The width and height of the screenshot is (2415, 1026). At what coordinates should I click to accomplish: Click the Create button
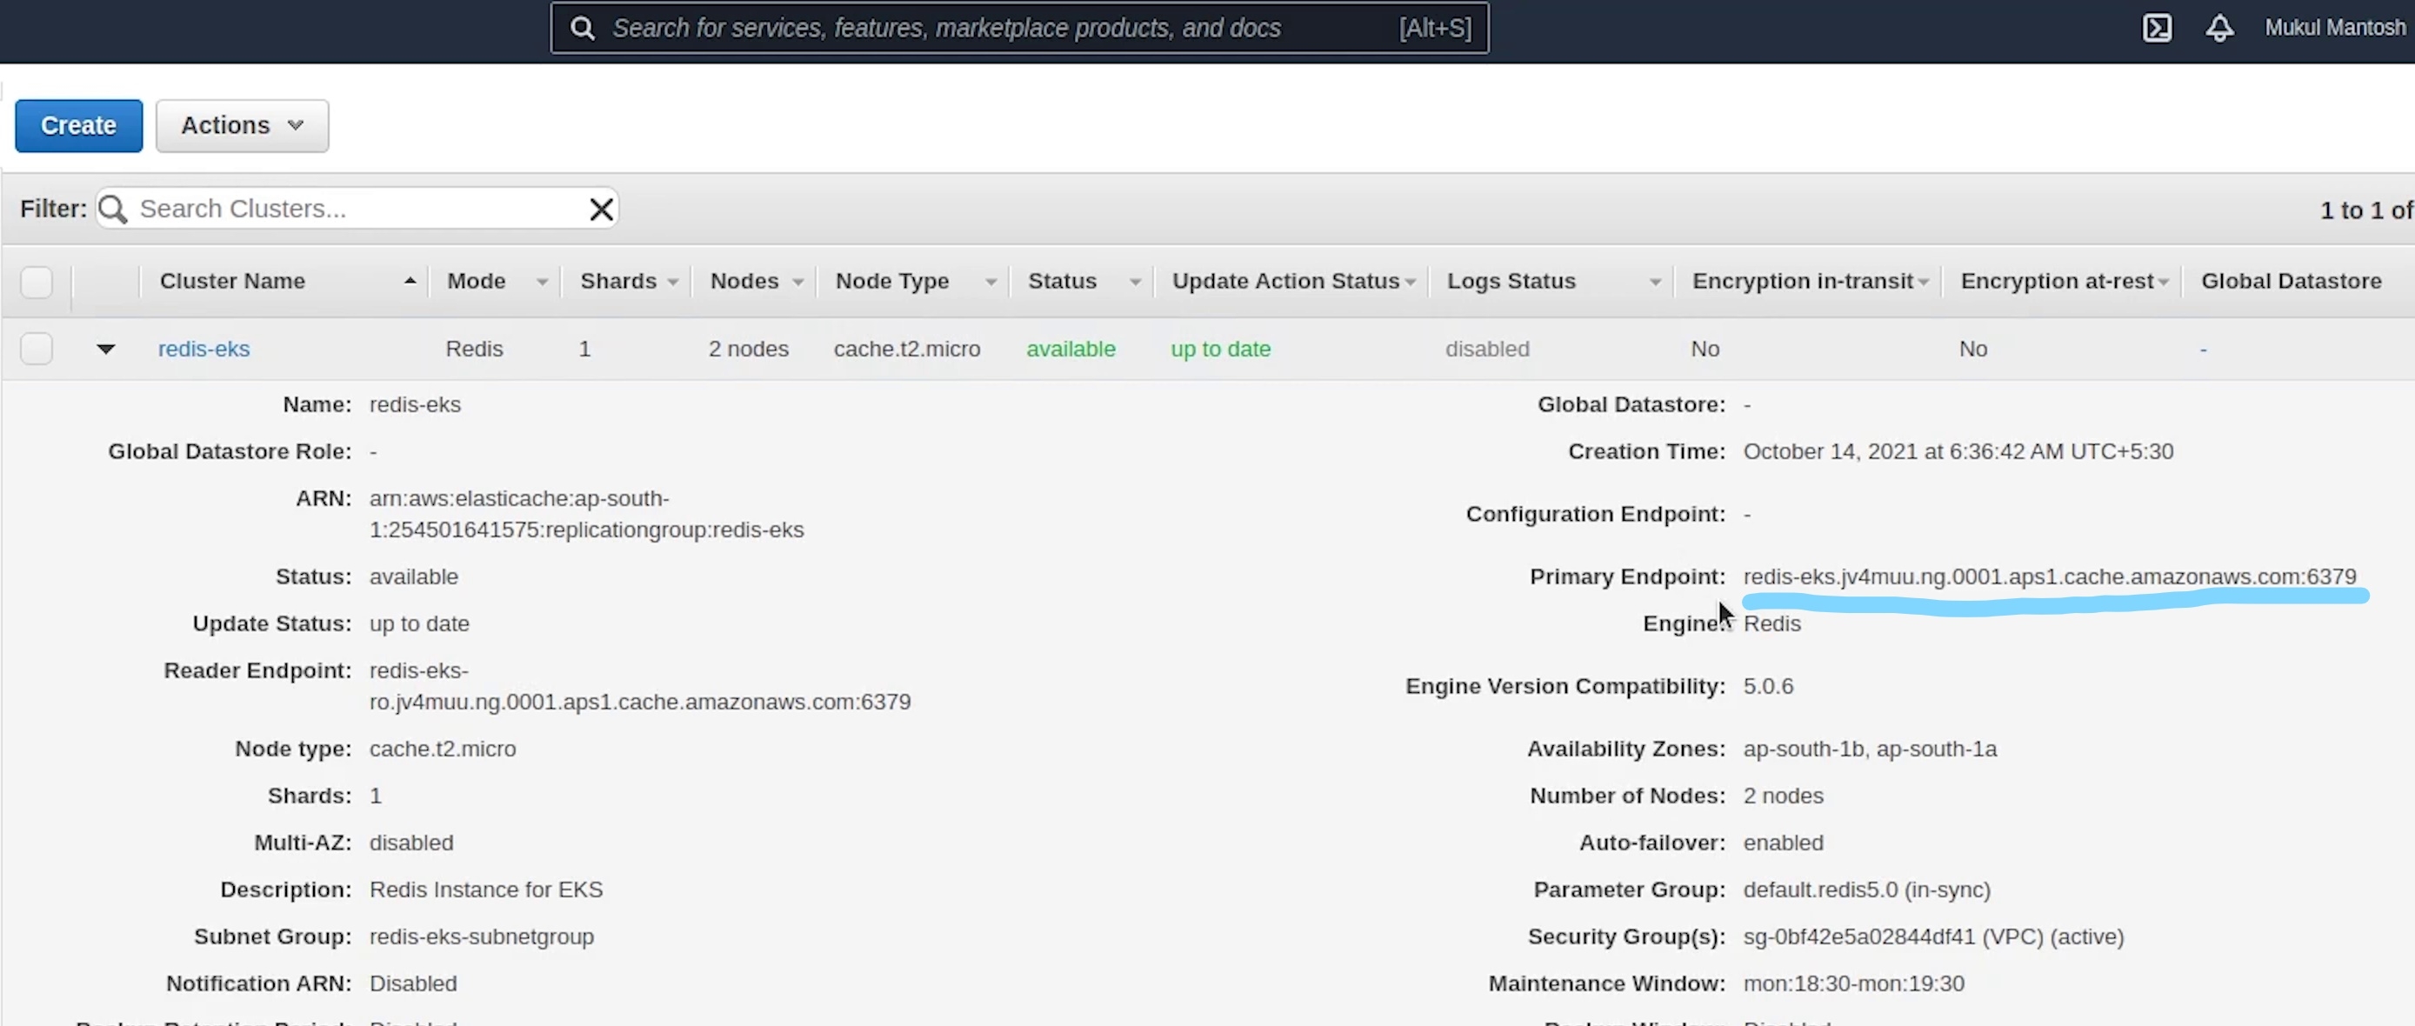coord(79,125)
